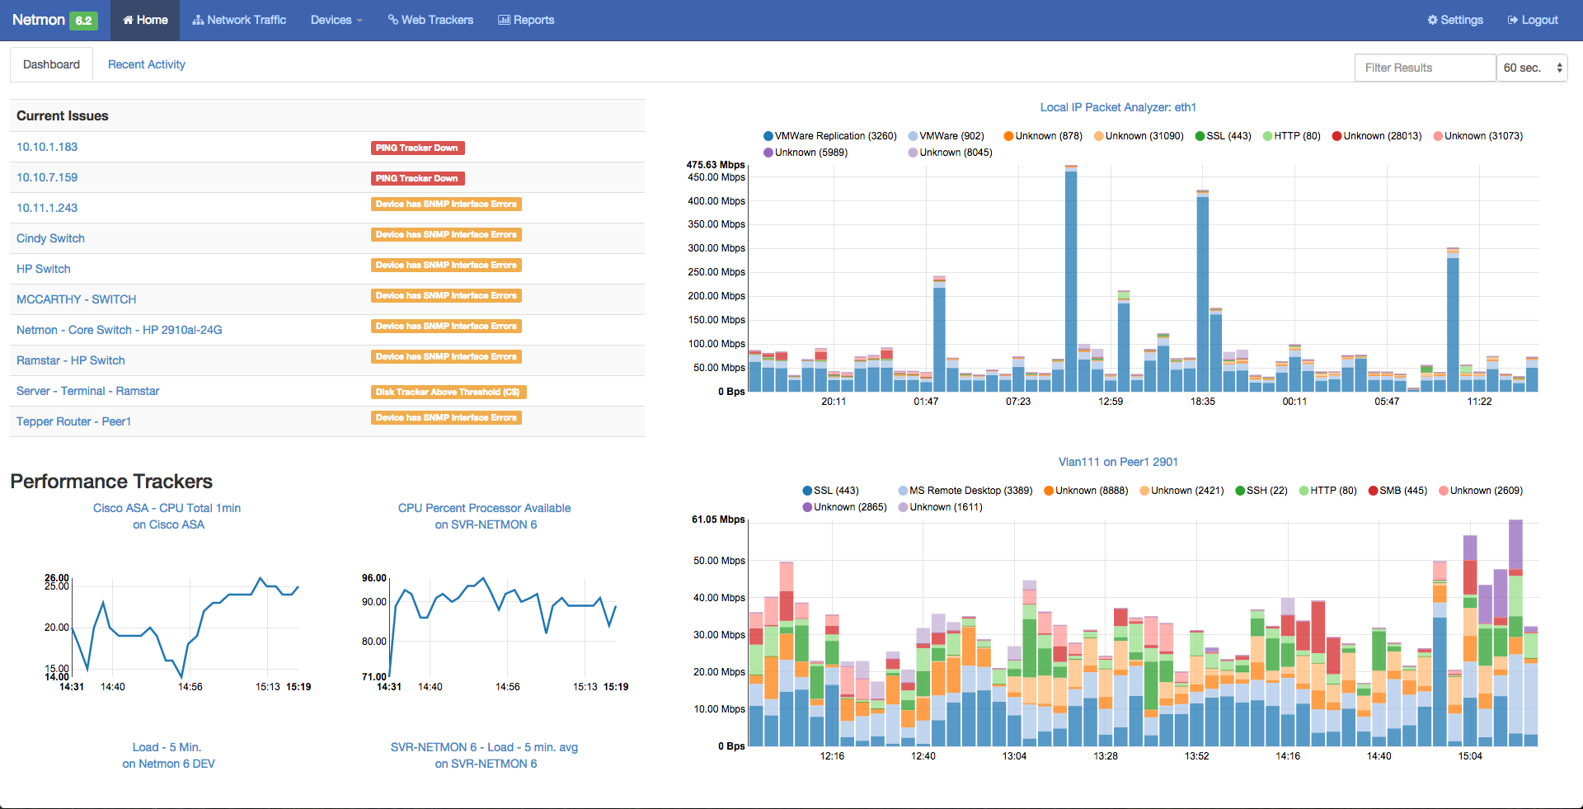Open Local IP Packet Analyzer: eth1 title
The image size is (1583, 809).
(1118, 107)
